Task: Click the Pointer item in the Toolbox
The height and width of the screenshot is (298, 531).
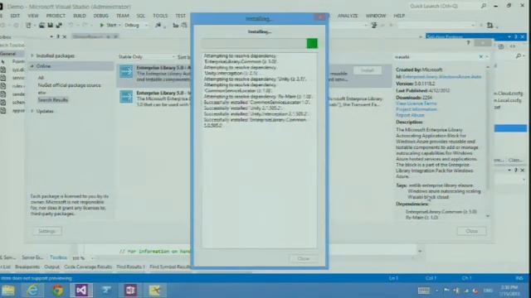Action: (x=14, y=61)
